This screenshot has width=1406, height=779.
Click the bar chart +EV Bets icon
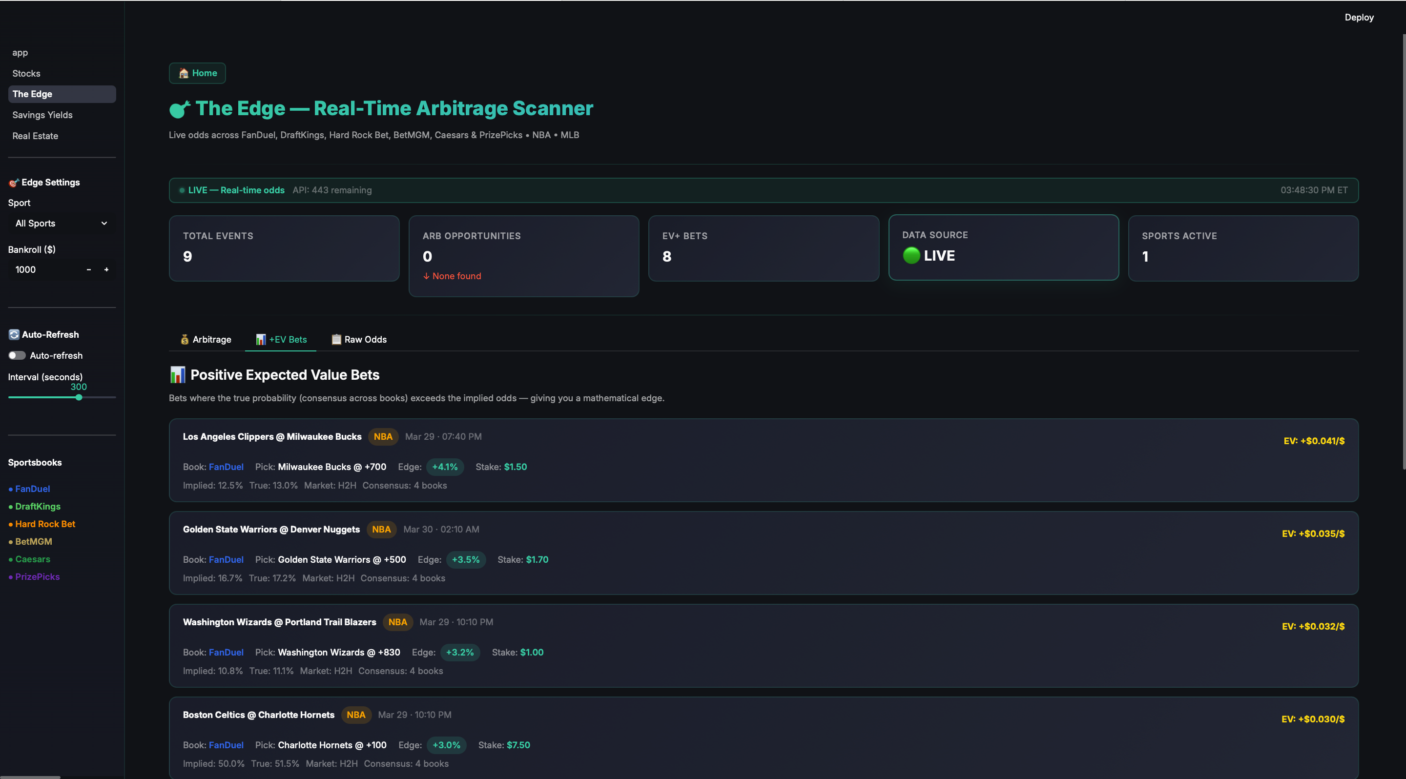[261, 339]
